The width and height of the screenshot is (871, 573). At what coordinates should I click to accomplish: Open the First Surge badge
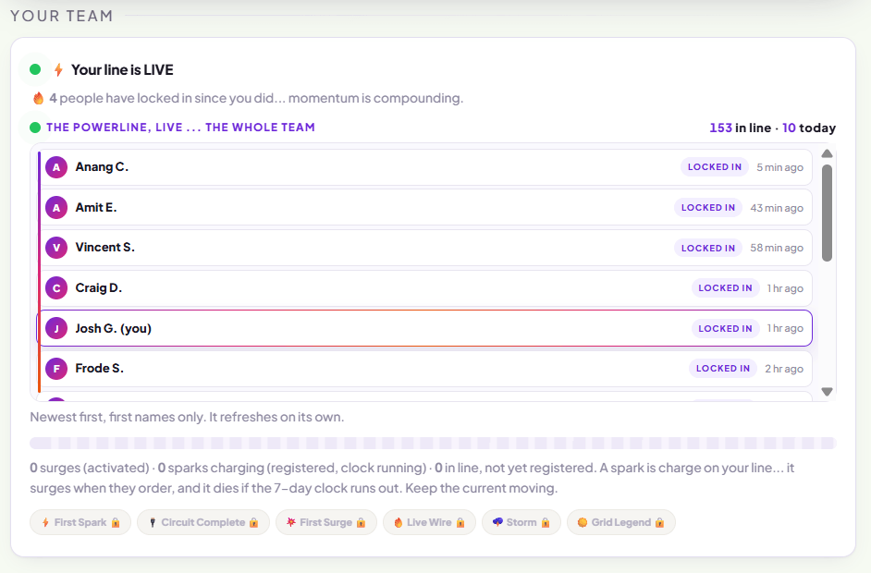pos(326,522)
